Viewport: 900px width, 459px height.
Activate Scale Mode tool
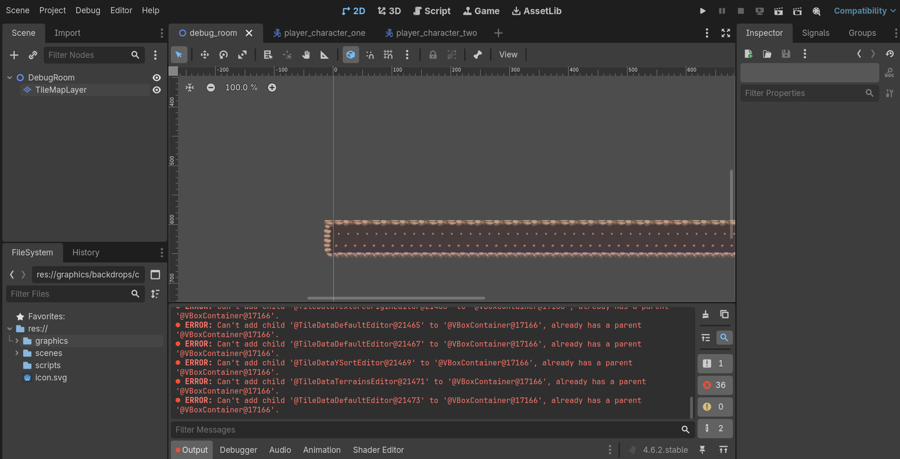click(242, 54)
